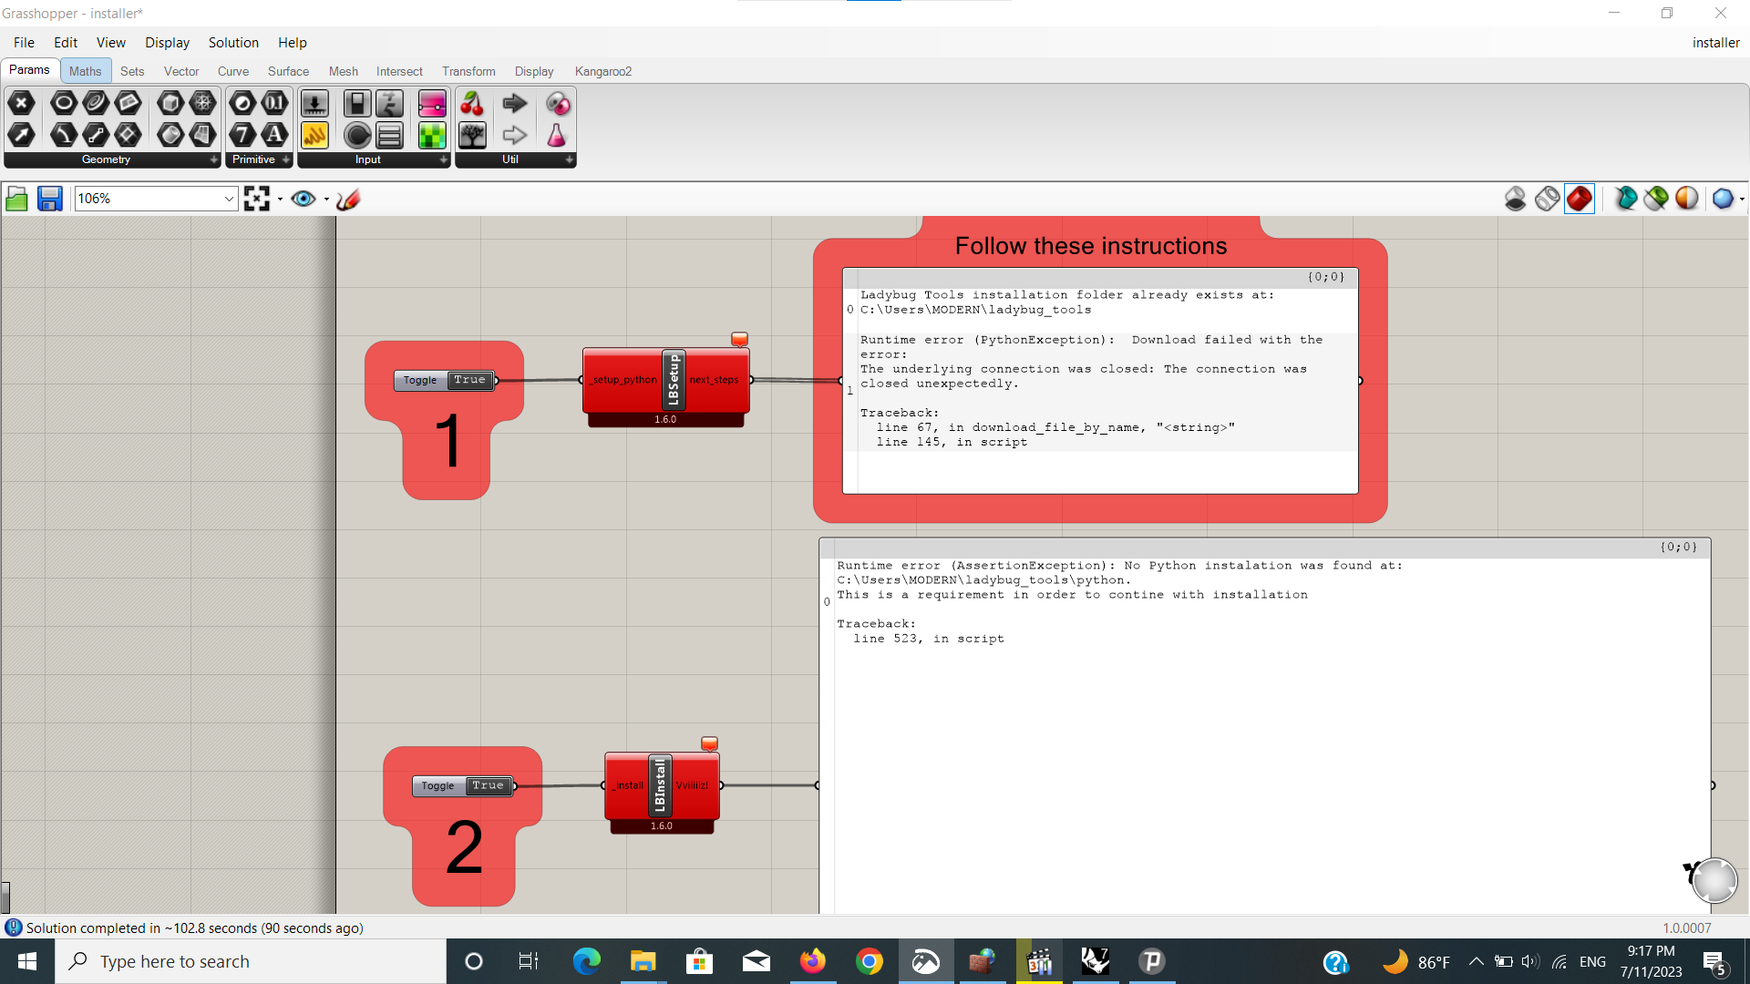Toggle preview selected only cyan icon
The image size is (1750, 984).
pos(1625,199)
